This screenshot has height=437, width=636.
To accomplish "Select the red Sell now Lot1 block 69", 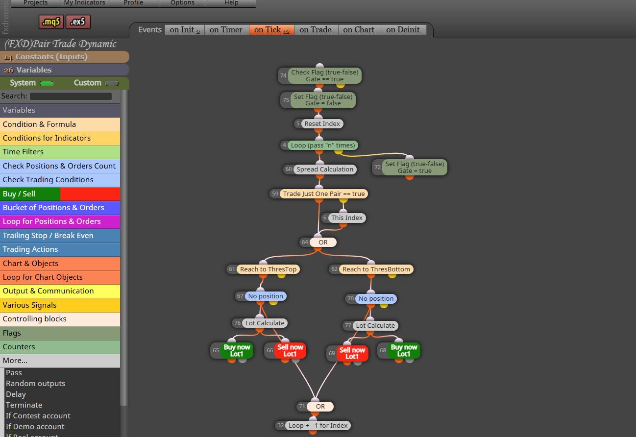I will [x=352, y=353].
